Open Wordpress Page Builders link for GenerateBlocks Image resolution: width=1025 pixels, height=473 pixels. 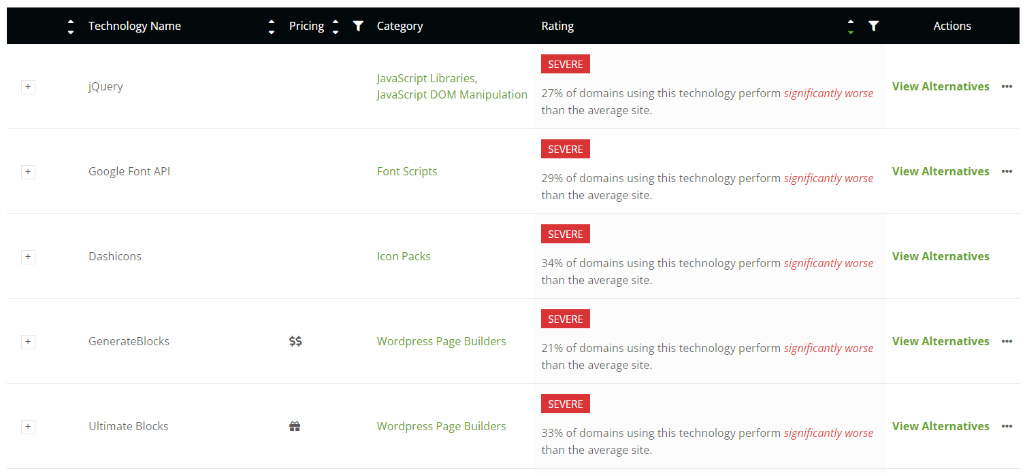click(x=442, y=341)
